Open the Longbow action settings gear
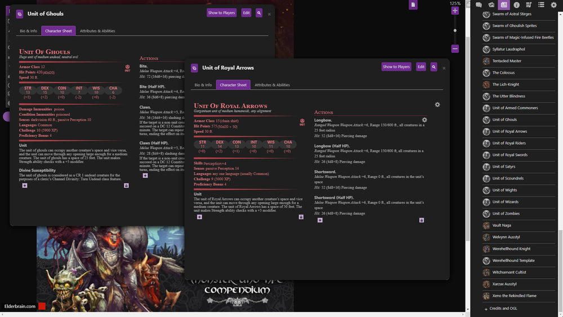The width and height of the screenshot is (563, 317). tap(425, 120)
